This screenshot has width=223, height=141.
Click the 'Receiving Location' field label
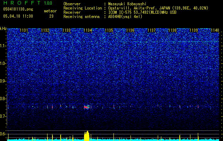[83, 8]
